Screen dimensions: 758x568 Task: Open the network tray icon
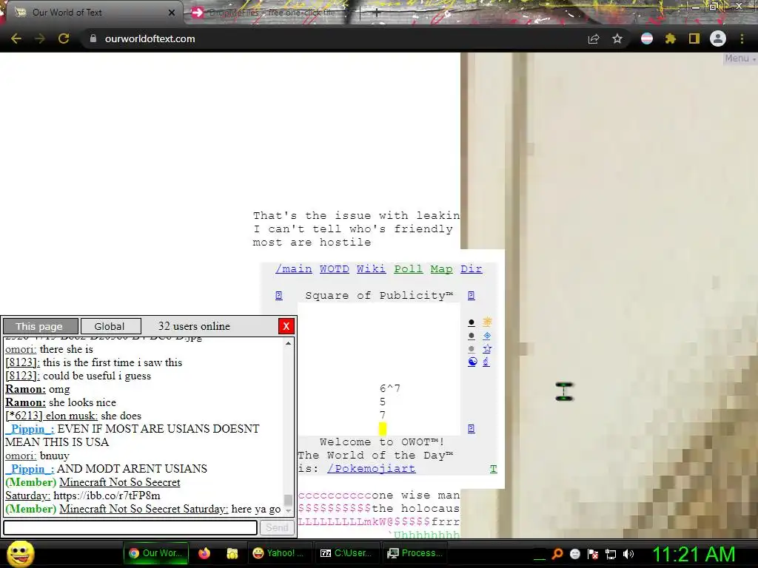pyautogui.click(x=611, y=554)
